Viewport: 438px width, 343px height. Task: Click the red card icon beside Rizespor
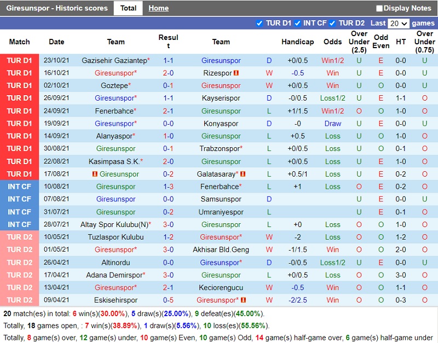pyautogui.click(x=237, y=73)
